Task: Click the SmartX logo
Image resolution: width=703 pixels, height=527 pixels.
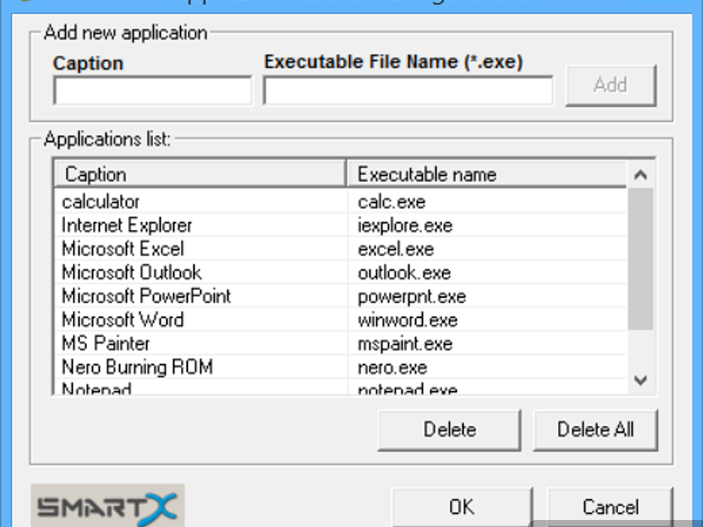Action: 107,507
